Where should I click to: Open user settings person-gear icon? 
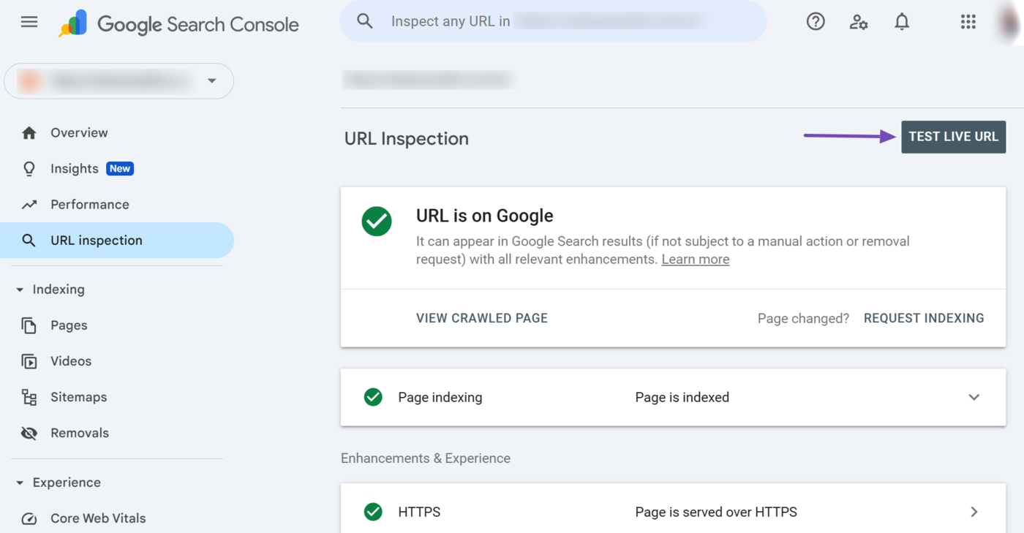click(x=859, y=22)
